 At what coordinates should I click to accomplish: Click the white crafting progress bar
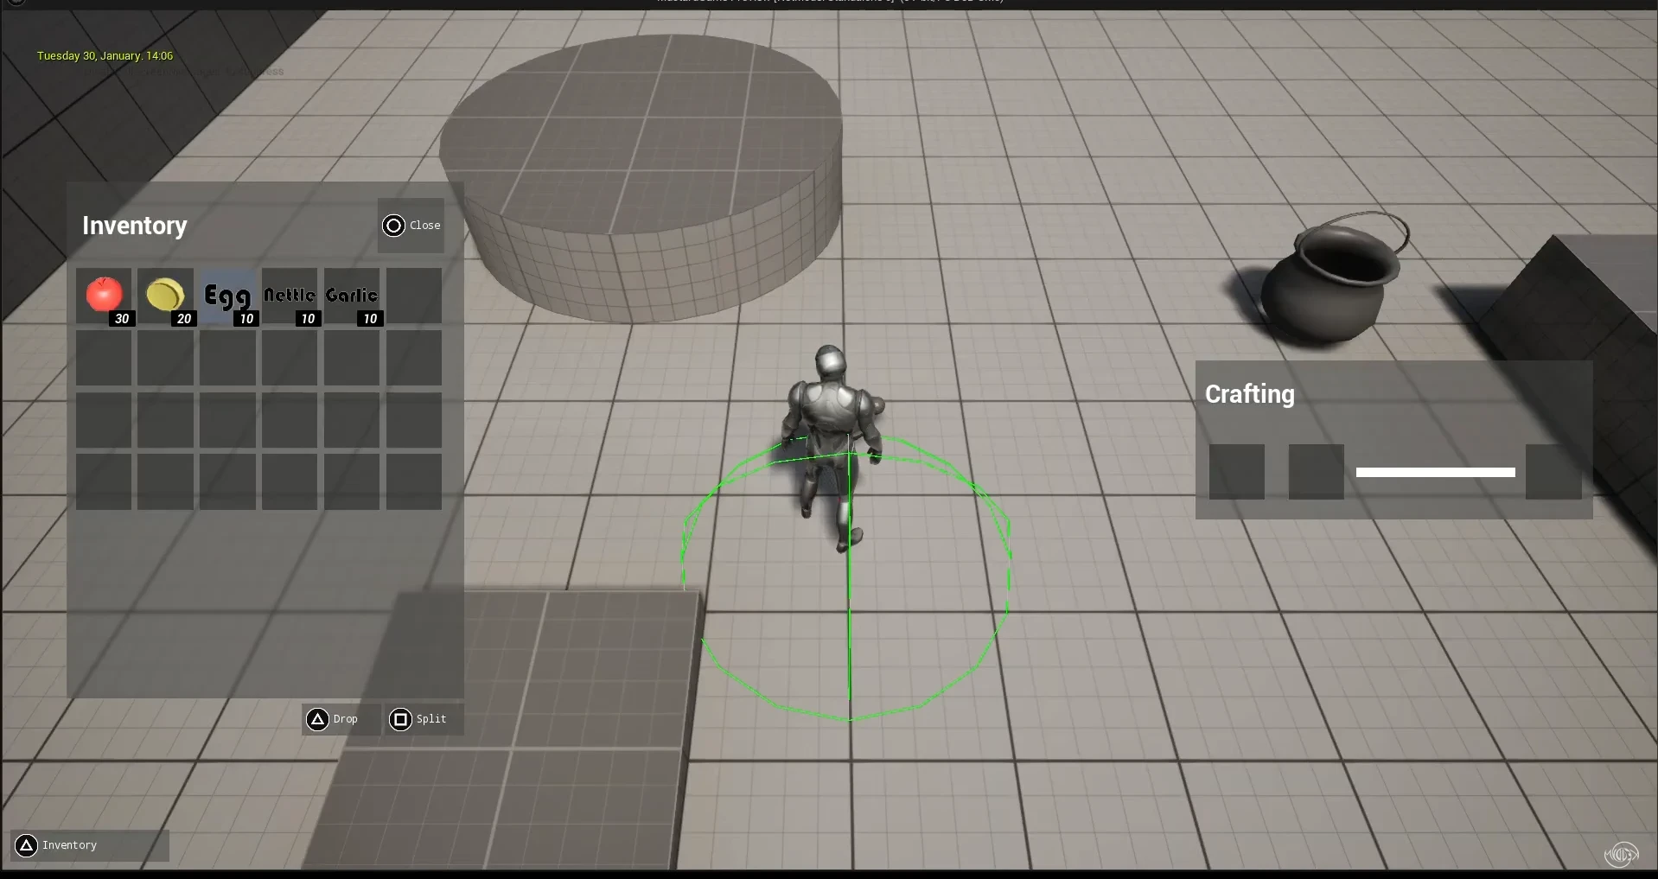point(1436,473)
